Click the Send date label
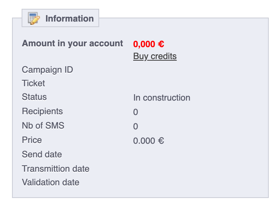 tap(42, 154)
